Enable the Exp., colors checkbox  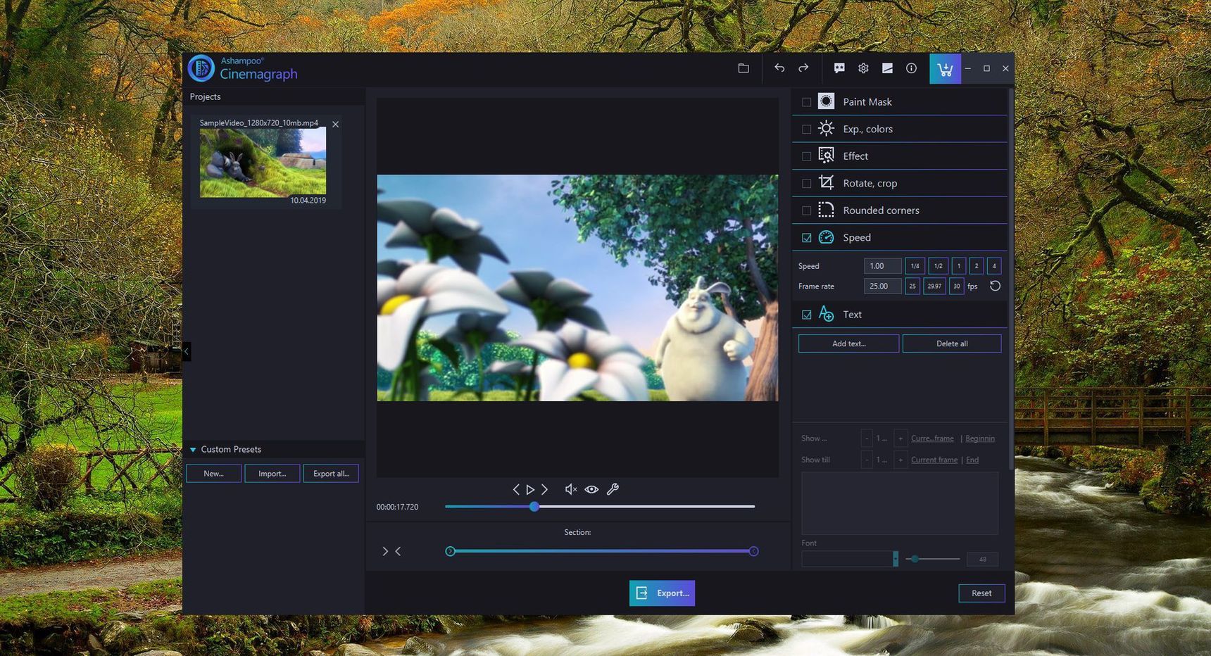coord(807,129)
